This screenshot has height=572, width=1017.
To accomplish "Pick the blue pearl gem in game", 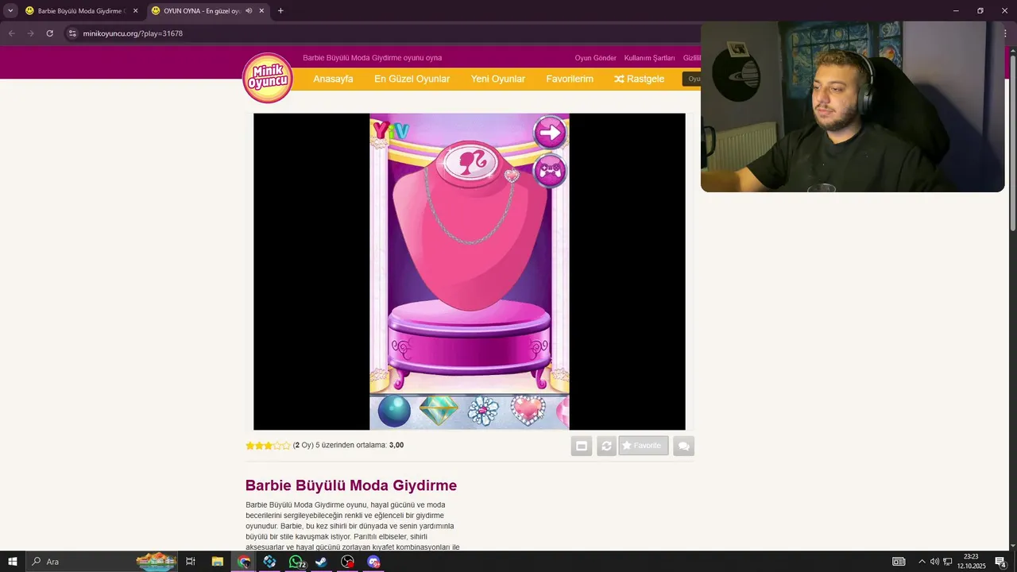I will [394, 411].
